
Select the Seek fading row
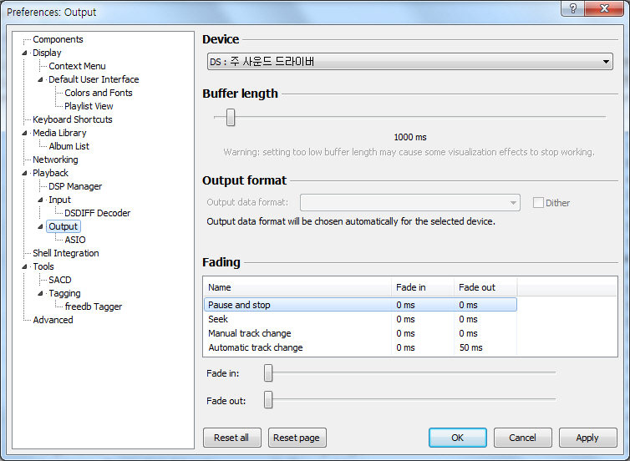tap(360, 319)
